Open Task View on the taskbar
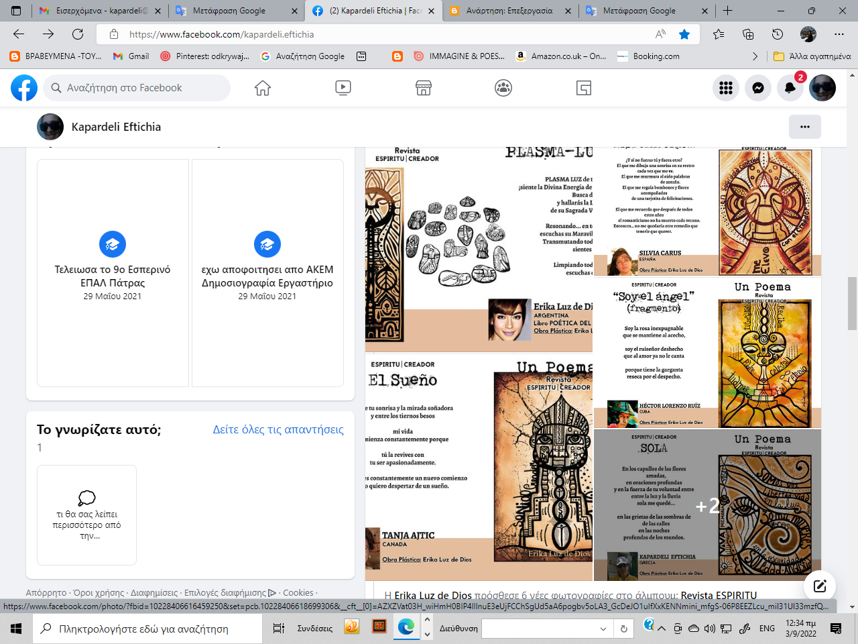This screenshot has width=858, height=644. tap(279, 629)
